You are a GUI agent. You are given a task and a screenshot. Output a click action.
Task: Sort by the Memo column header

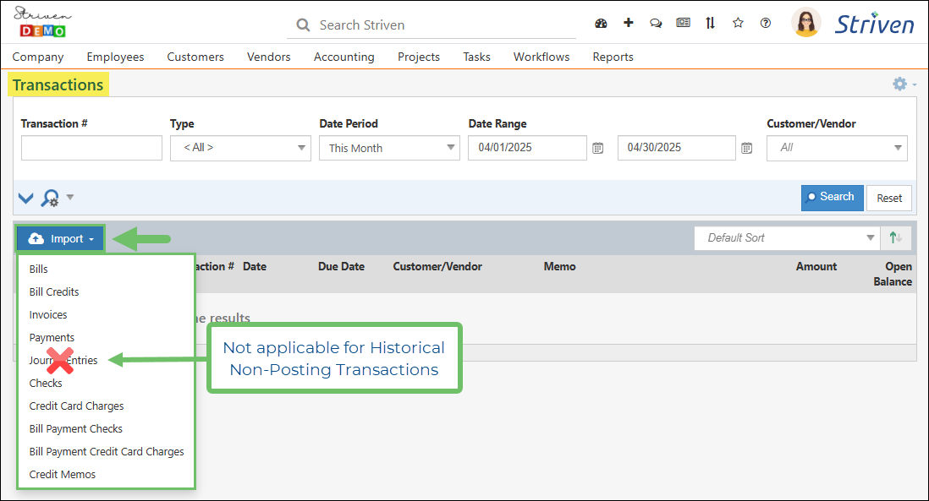tap(560, 267)
